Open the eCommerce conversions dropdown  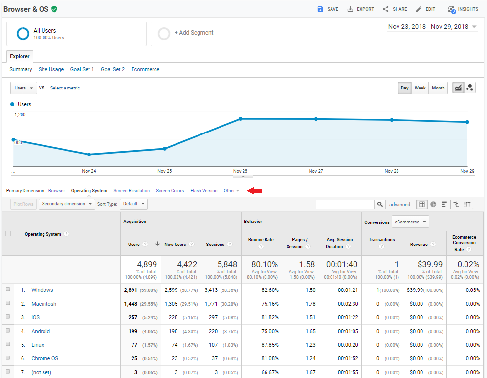coord(410,222)
